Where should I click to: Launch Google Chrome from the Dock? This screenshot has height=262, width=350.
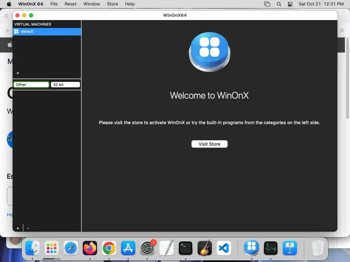tap(109, 248)
